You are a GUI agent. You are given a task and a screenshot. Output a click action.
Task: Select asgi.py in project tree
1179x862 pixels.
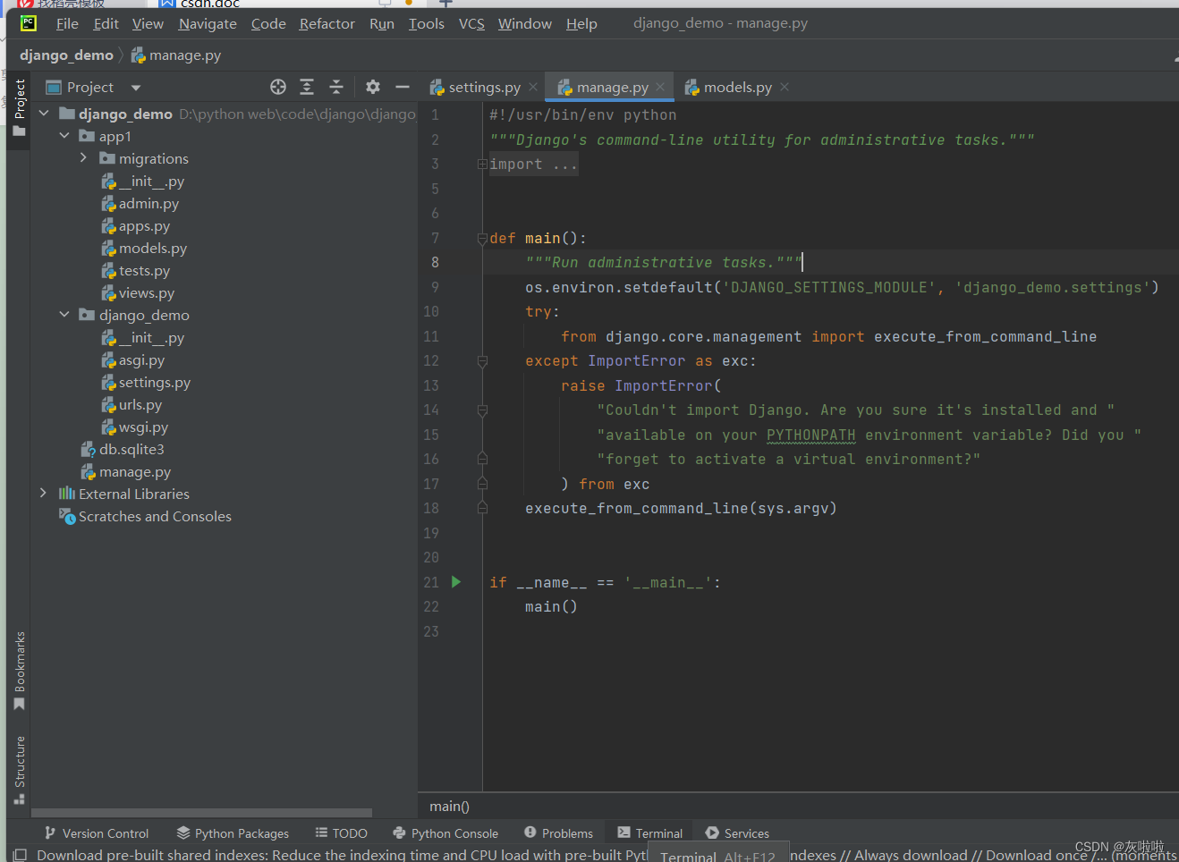(133, 360)
